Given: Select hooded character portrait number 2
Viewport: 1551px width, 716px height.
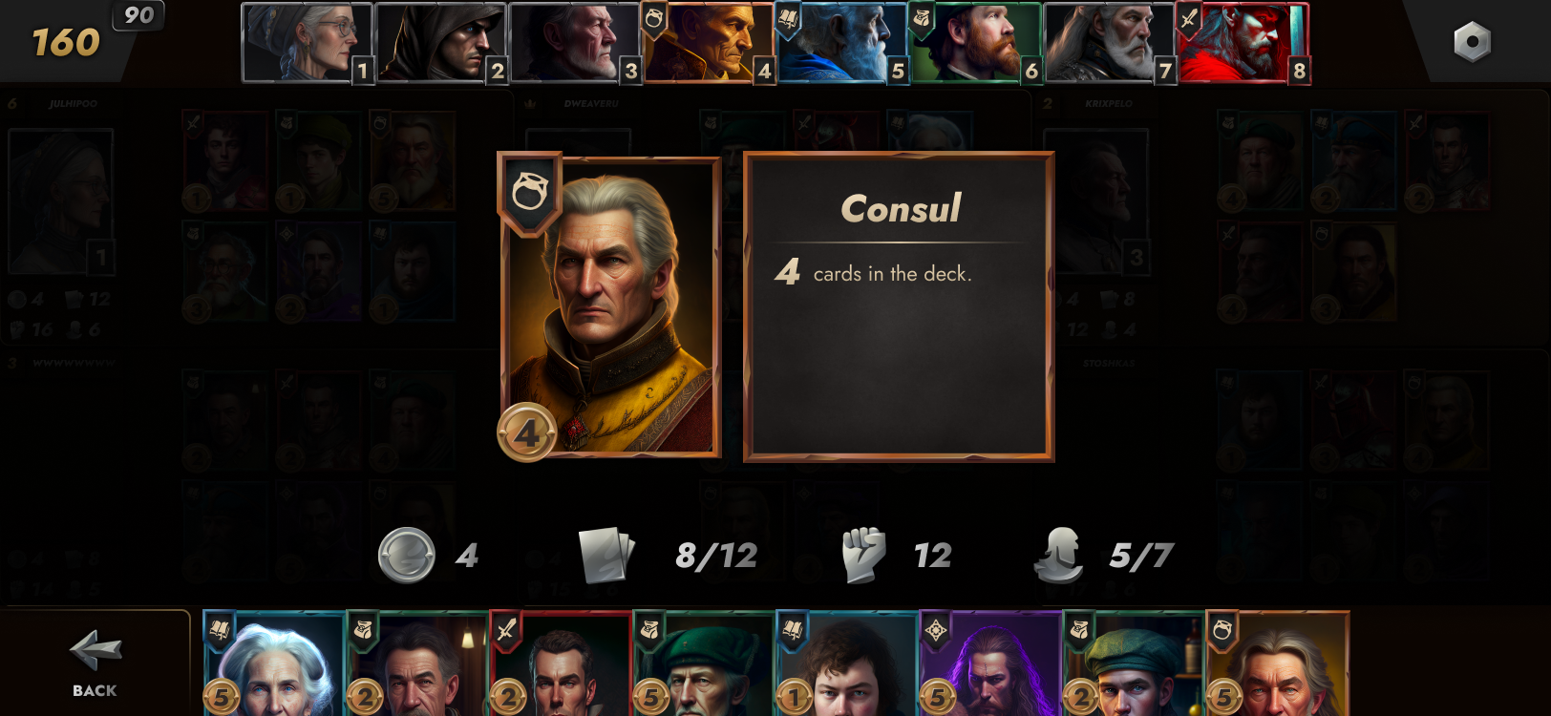Looking at the screenshot, I should click(x=440, y=43).
